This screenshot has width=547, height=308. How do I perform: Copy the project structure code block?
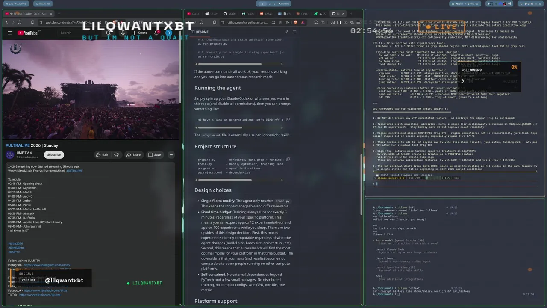click(288, 160)
